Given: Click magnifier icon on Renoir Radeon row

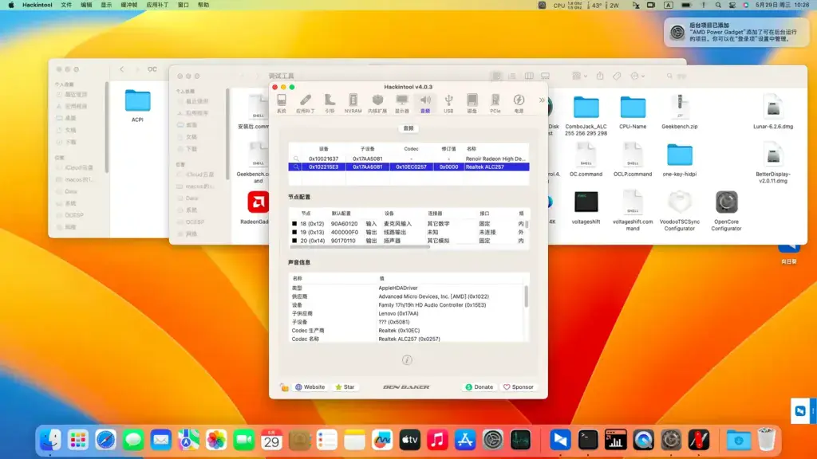Looking at the screenshot, I should coord(296,159).
